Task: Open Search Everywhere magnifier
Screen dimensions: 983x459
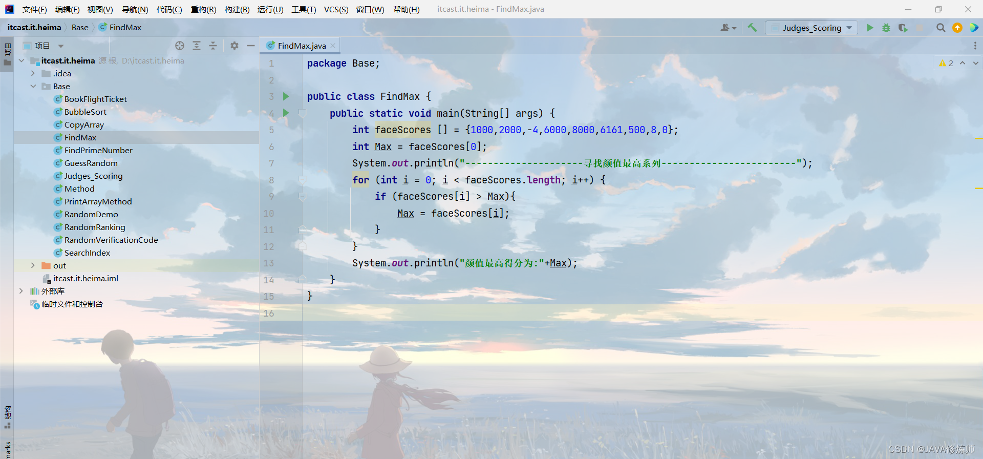Action: coord(941,28)
